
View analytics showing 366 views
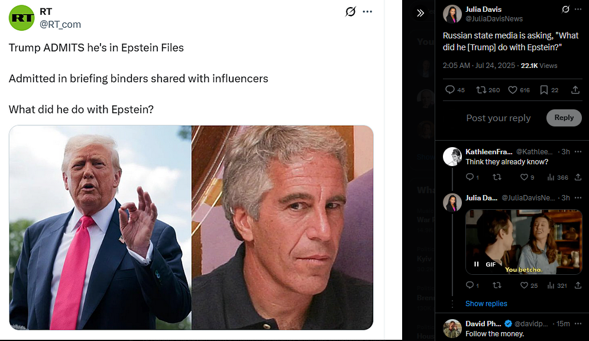(x=558, y=177)
